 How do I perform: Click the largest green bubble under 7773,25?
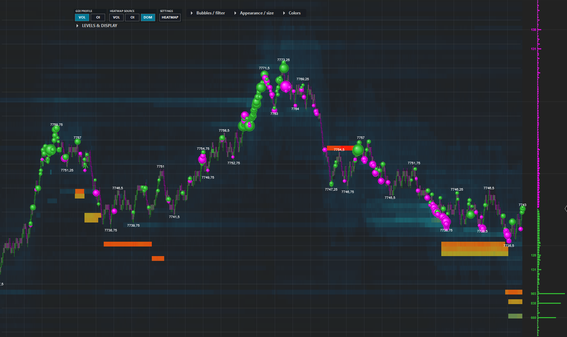[x=284, y=68]
